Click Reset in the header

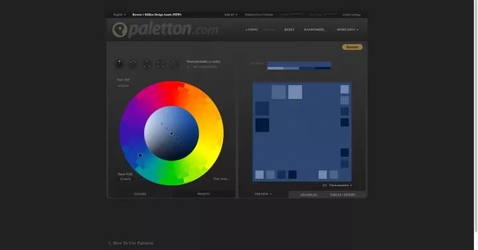pos(289,30)
